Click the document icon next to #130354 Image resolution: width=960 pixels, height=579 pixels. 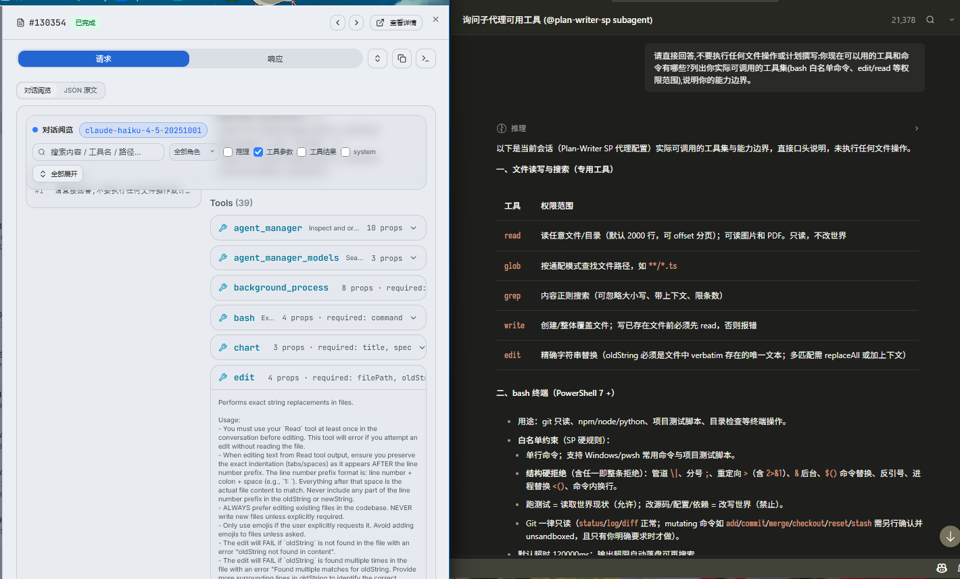coord(22,23)
